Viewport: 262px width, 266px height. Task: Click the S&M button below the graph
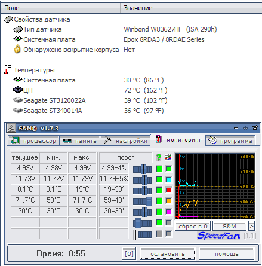(230, 226)
